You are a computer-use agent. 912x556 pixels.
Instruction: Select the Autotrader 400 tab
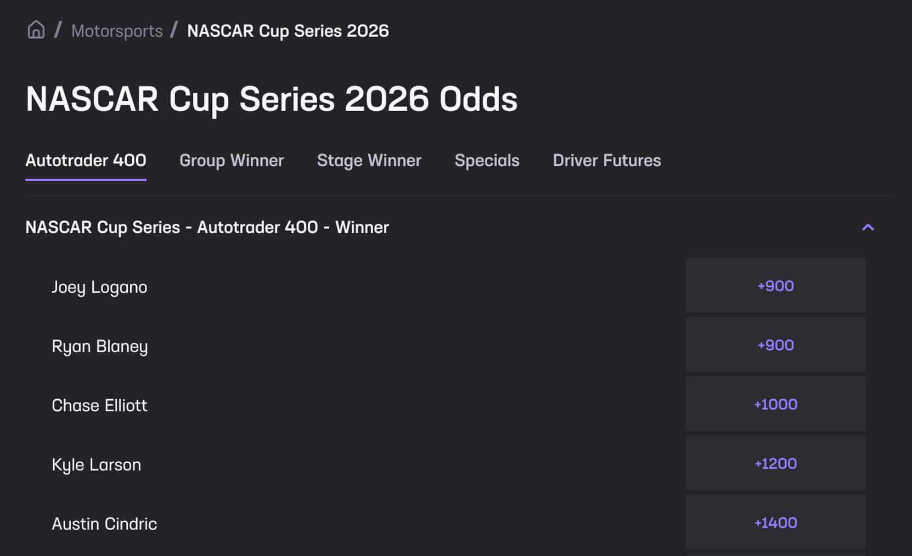click(x=86, y=160)
